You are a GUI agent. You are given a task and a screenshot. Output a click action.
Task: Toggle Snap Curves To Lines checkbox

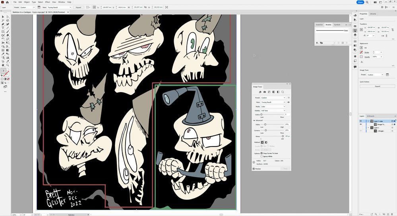pos(261,153)
